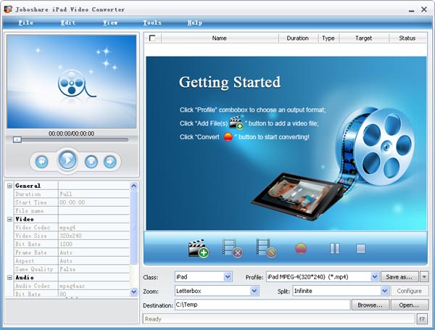Open the File menu
The image size is (435, 330).
(x=26, y=22)
